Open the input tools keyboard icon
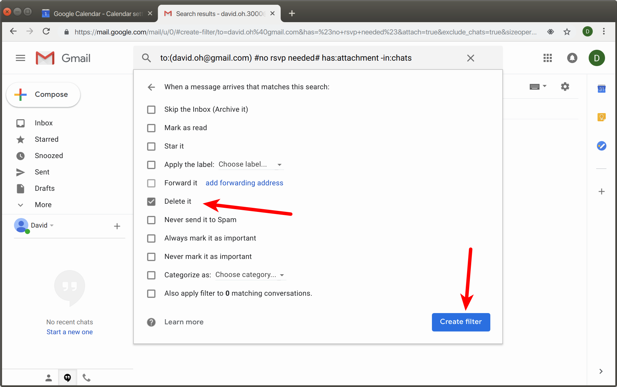617x387 pixels. [534, 87]
